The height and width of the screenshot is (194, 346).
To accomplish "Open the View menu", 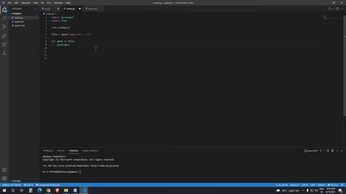I will tap(36, 3).
